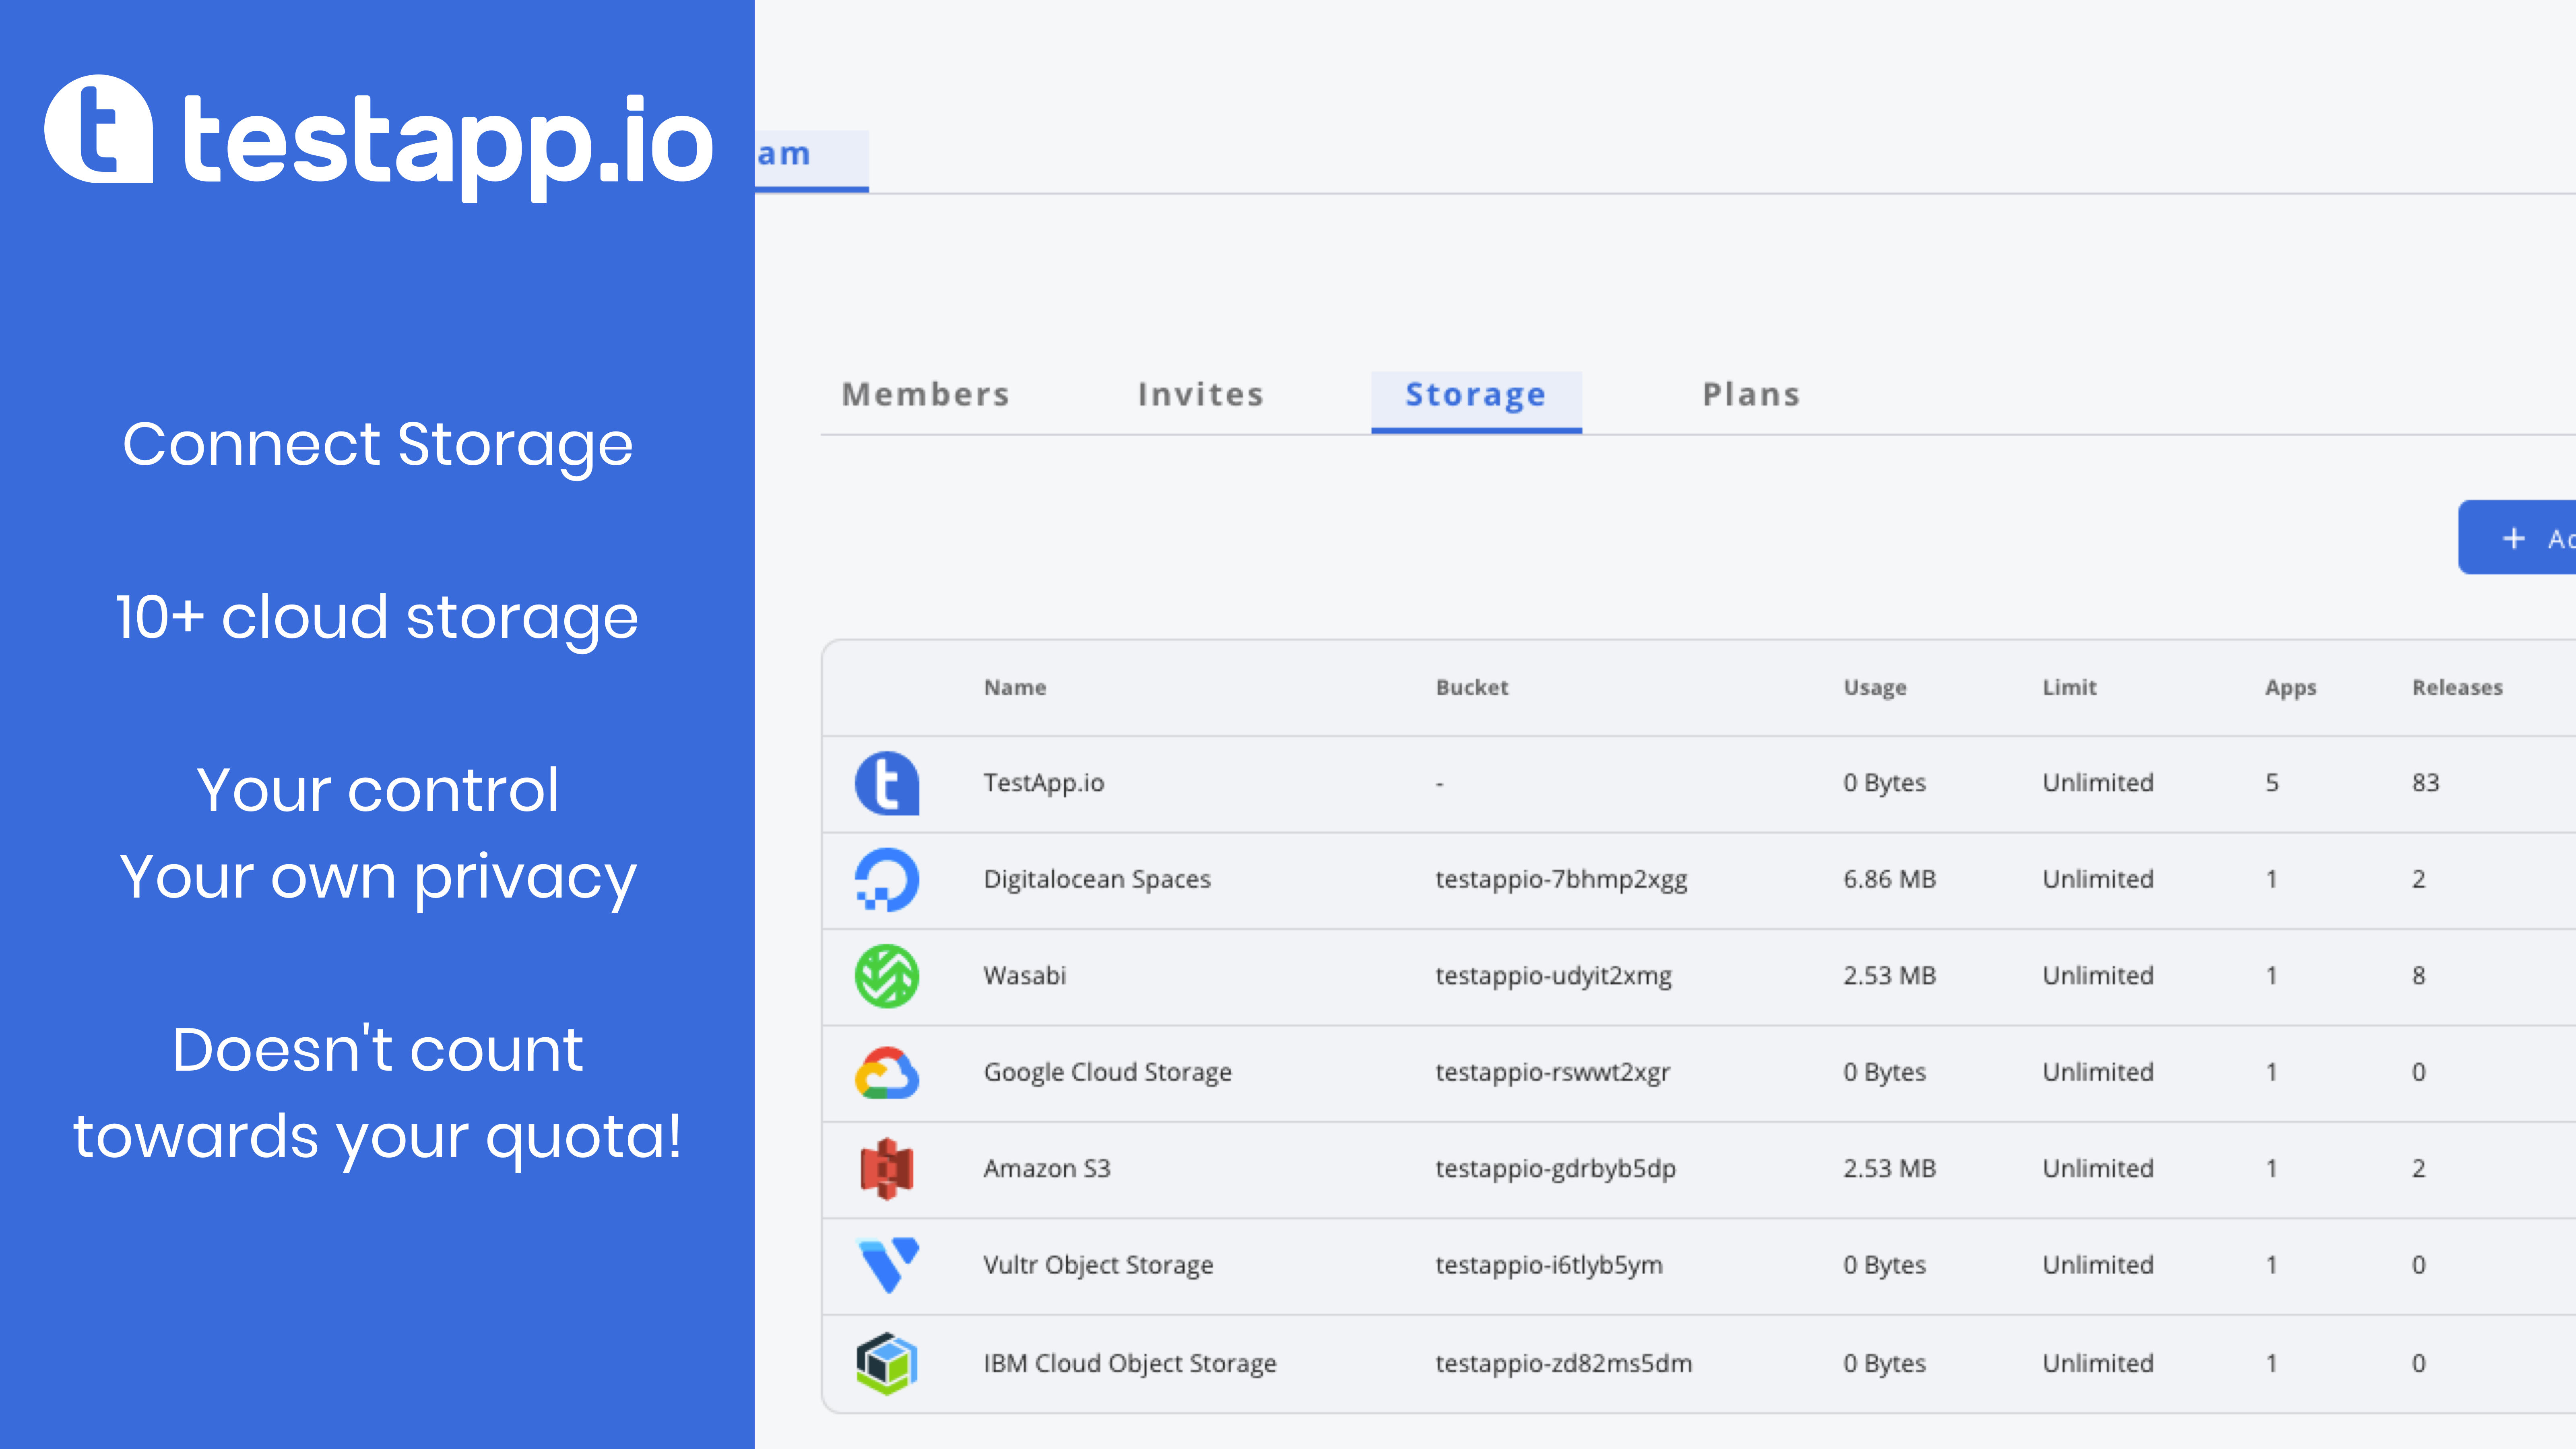Viewport: 2576px width, 1449px height.
Task: Click the partially visible Team tab
Action: click(x=811, y=160)
